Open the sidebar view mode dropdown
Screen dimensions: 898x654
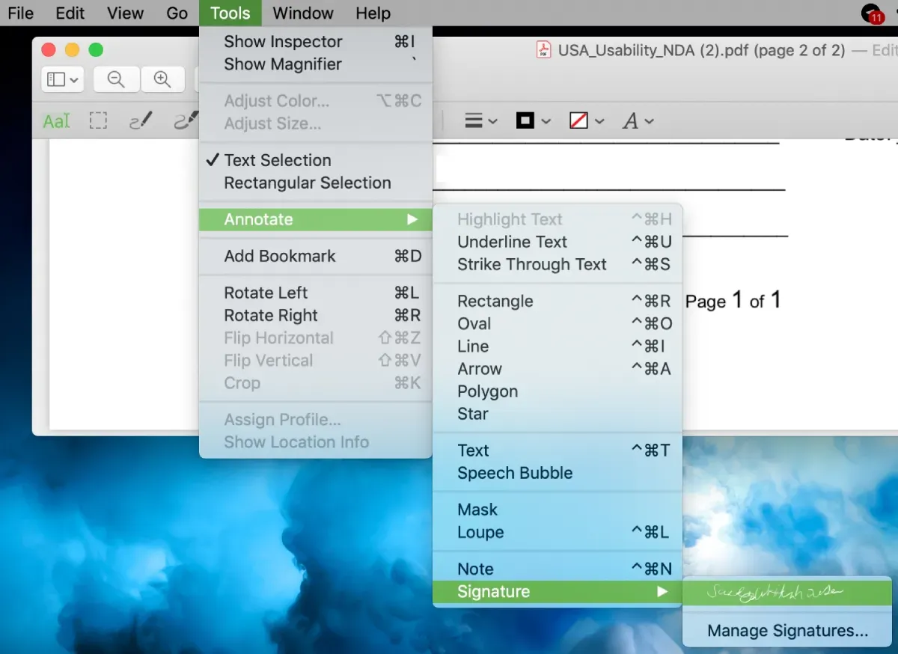pos(64,79)
